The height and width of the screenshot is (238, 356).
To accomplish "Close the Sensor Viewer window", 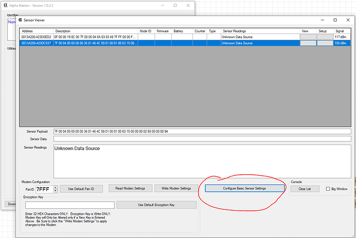I will (348, 20).
